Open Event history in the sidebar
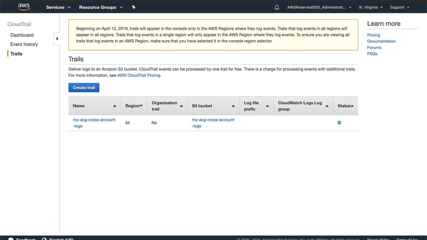Image resolution: width=427 pixels, height=240 pixels. tap(24, 44)
